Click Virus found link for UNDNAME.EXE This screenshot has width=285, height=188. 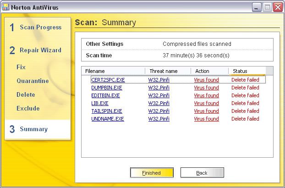pyautogui.click(x=207, y=119)
